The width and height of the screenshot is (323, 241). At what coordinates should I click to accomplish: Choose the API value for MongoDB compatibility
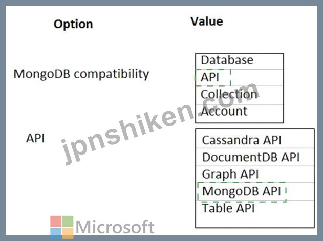pos(239,77)
